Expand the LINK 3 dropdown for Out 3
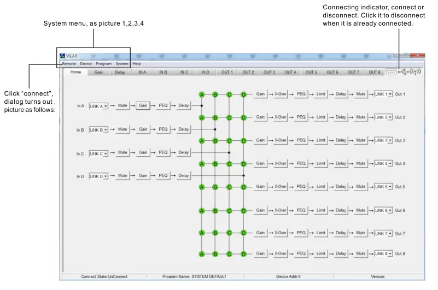 point(383,140)
